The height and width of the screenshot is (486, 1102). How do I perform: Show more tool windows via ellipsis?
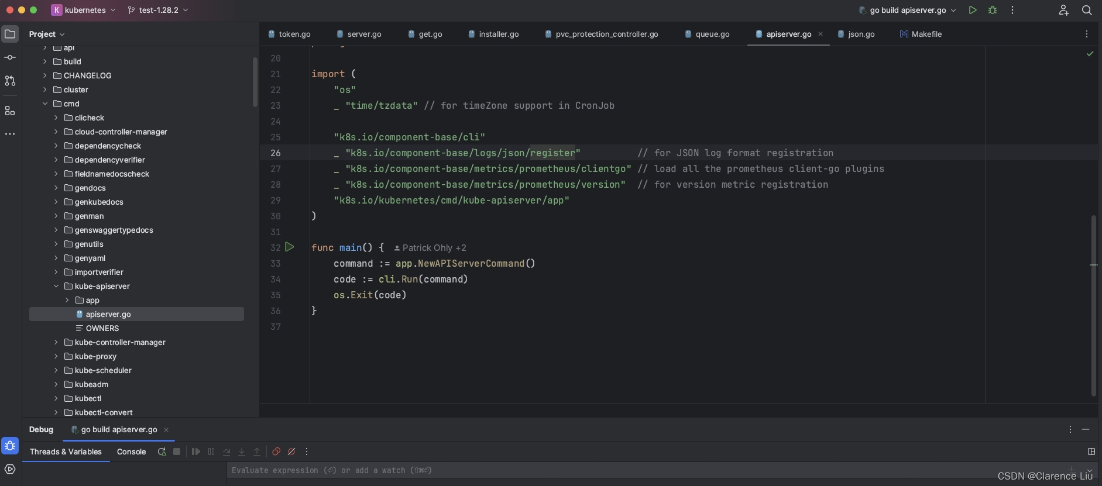coord(10,134)
